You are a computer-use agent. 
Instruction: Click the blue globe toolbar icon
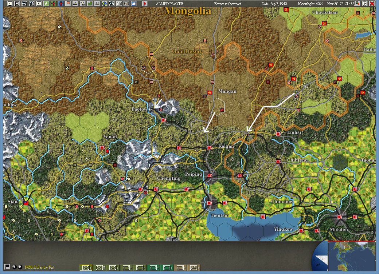[105, 3]
